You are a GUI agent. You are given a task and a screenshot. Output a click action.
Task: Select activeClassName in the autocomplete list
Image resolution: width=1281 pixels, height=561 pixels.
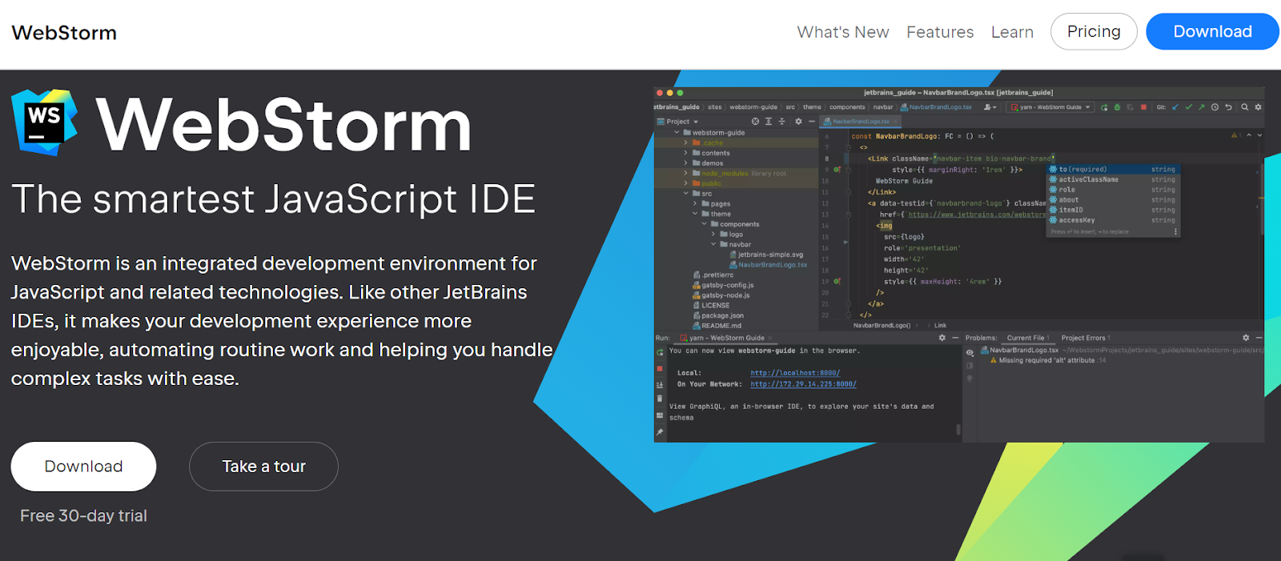click(x=1088, y=179)
